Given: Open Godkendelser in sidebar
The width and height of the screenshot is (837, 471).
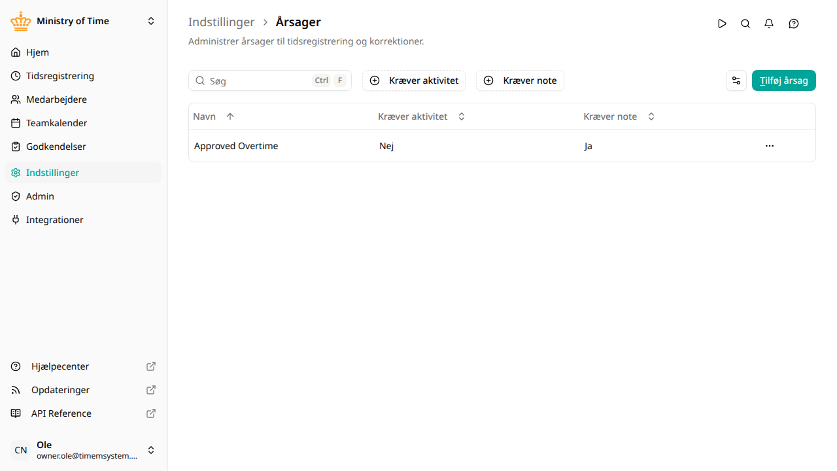Looking at the screenshot, I should [x=83, y=147].
